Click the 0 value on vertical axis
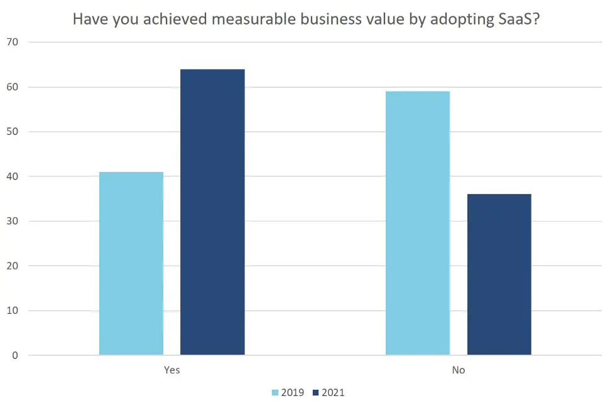This screenshot has width=615, height=408. 15,355
